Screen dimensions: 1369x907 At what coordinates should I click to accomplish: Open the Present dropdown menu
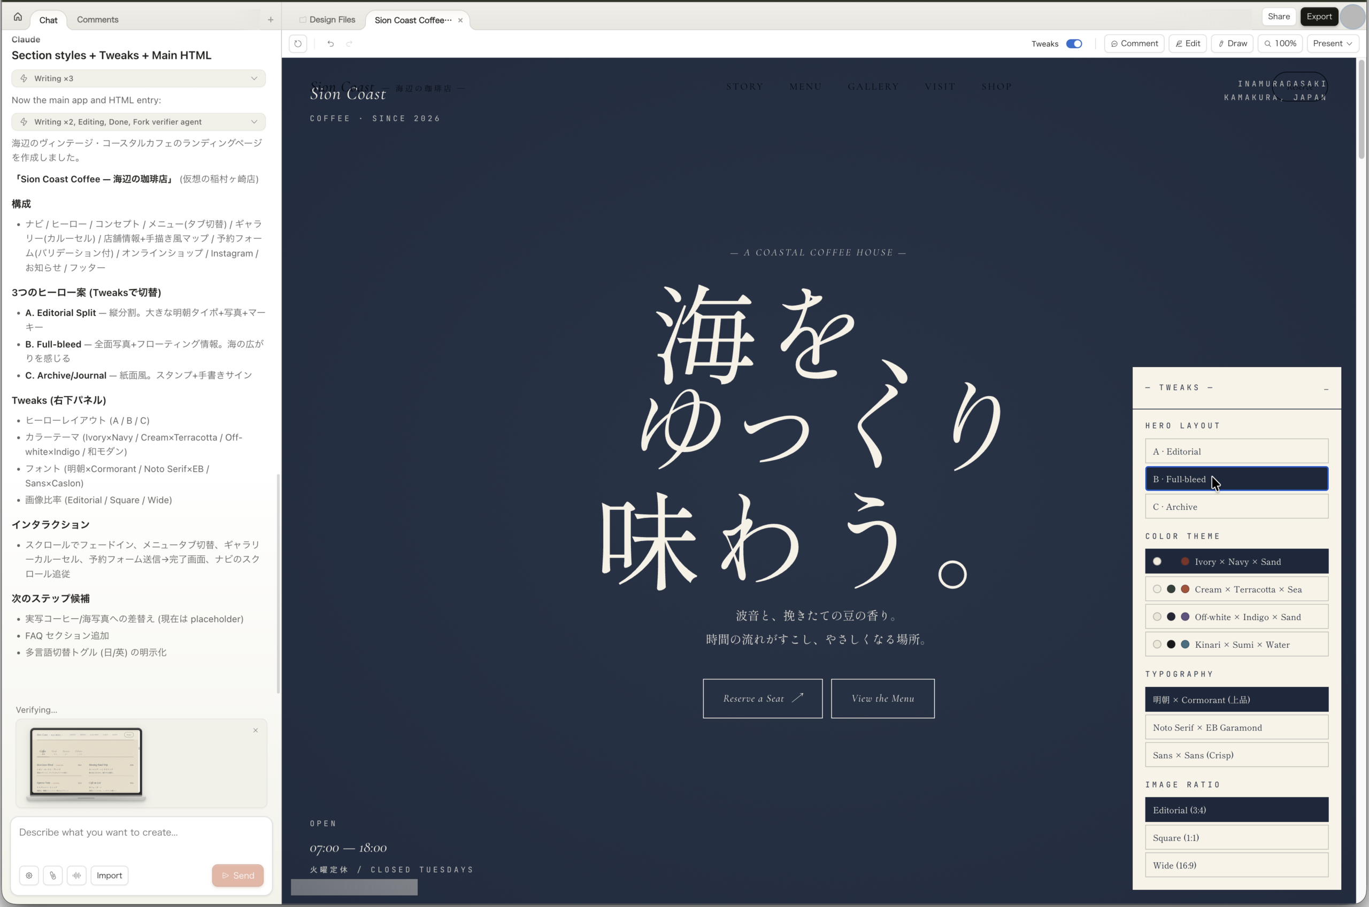(1333, 43)
